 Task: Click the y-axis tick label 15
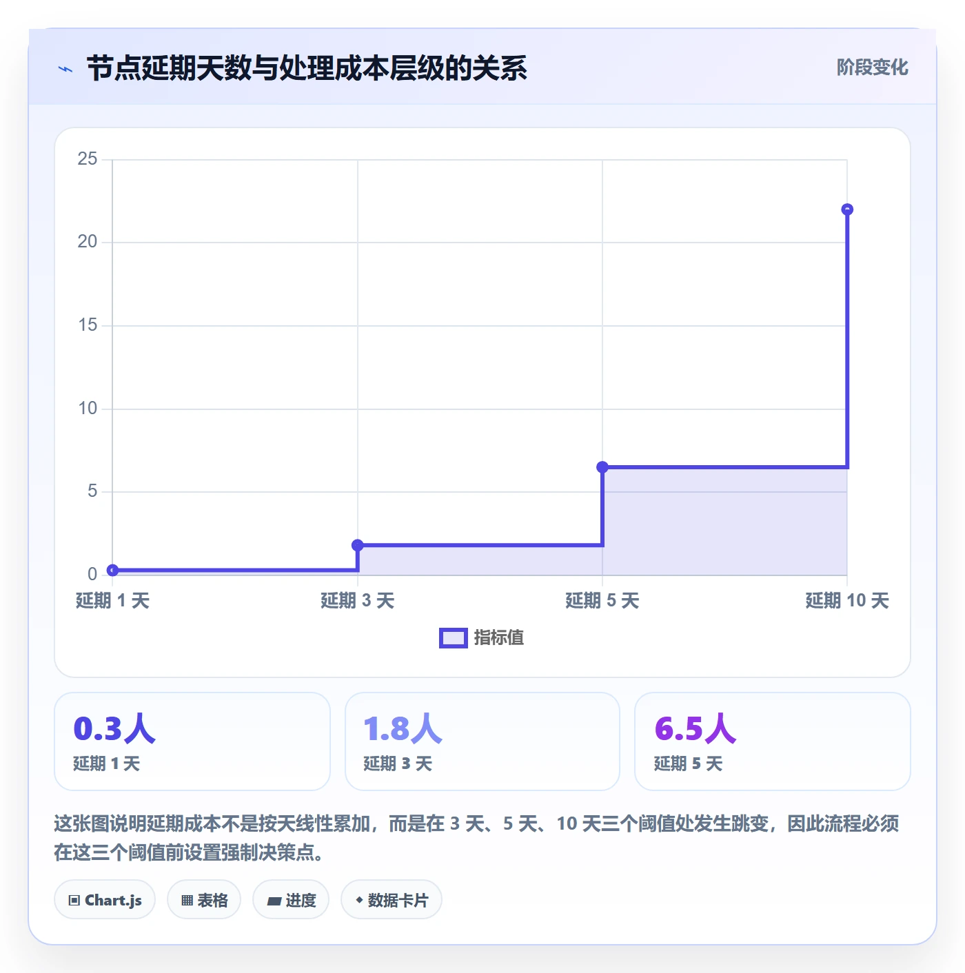88,325
